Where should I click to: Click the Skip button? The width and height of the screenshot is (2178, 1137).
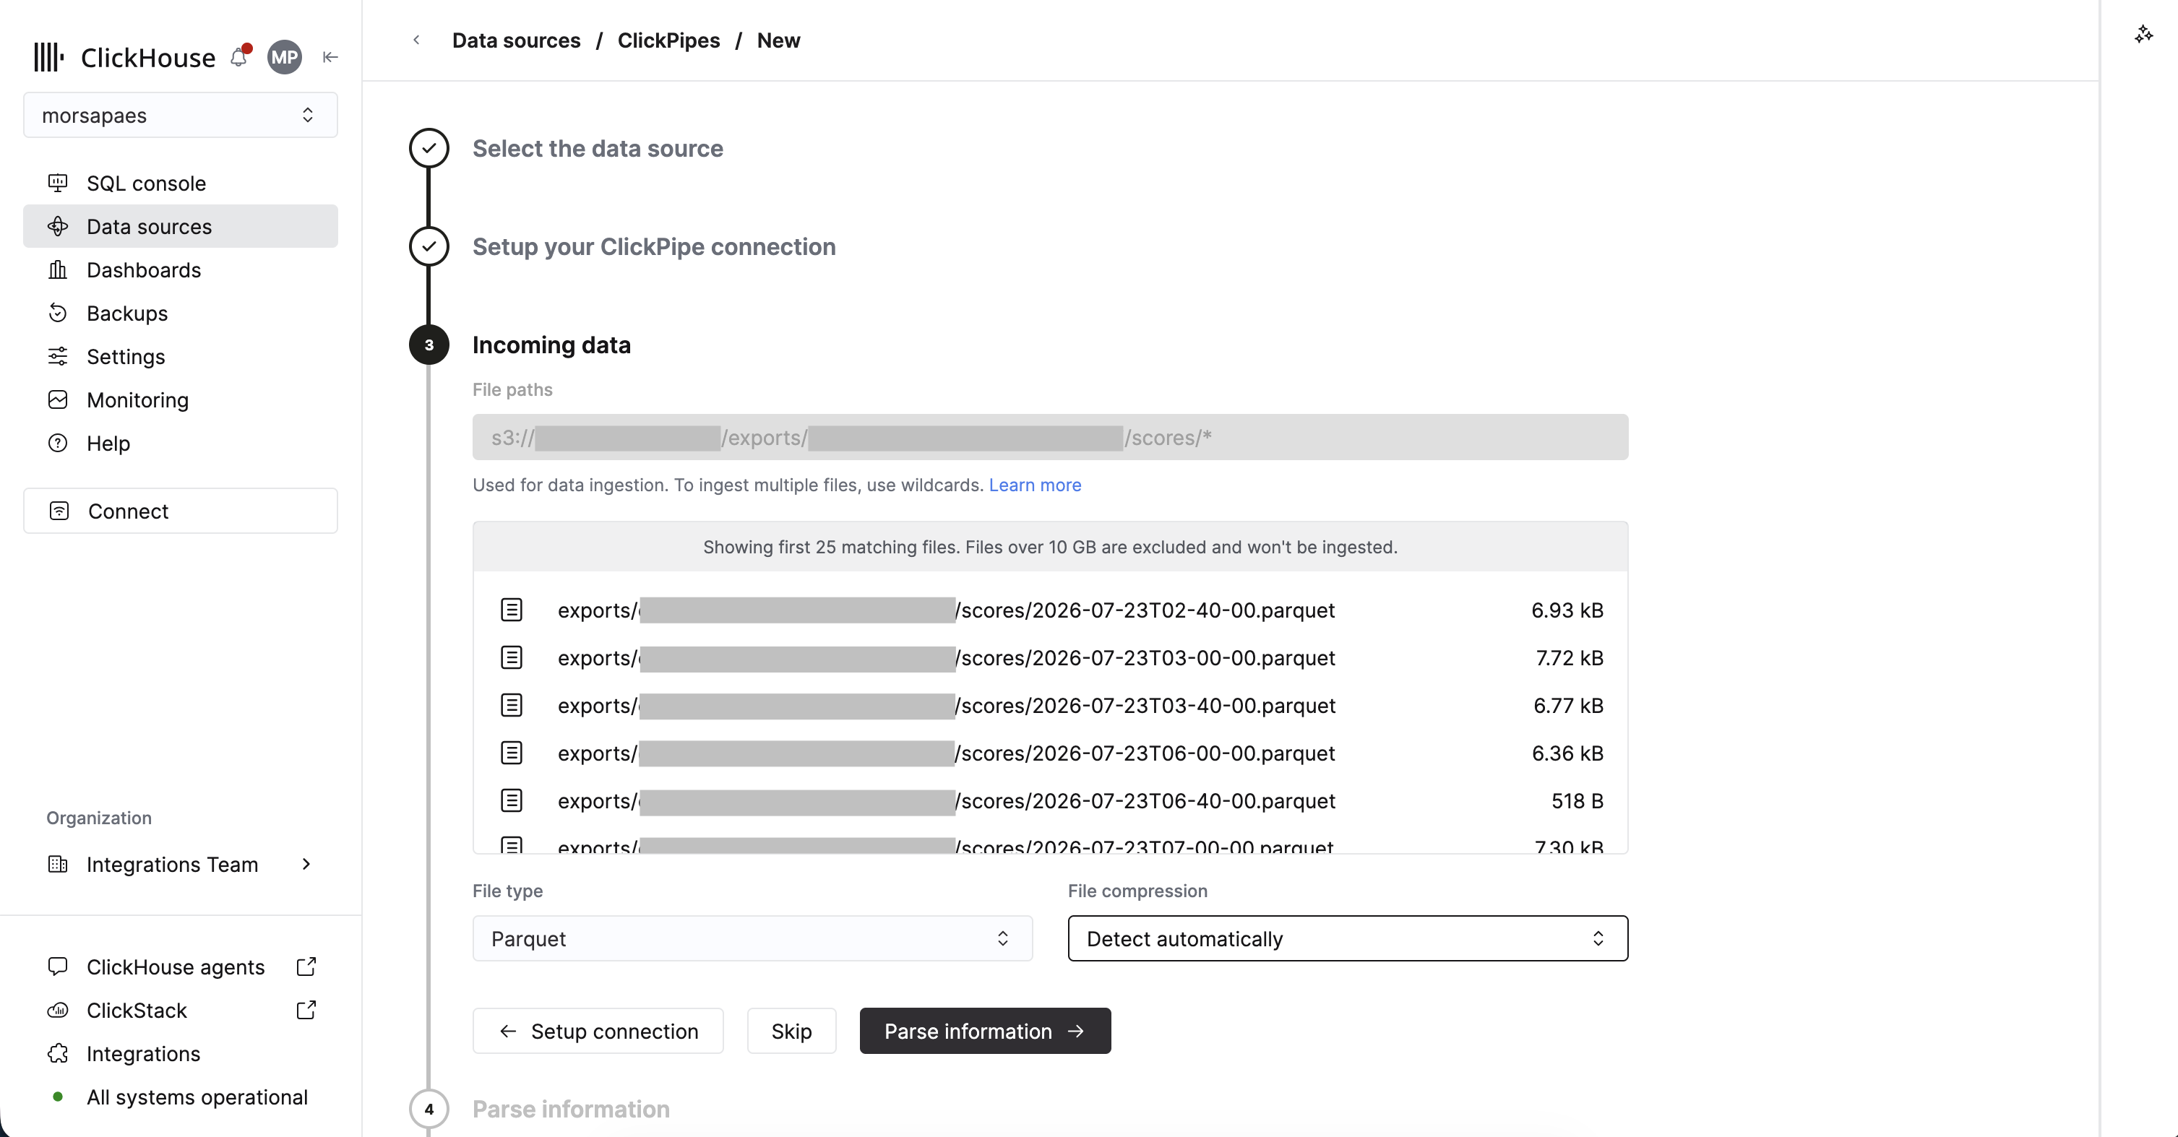click(x=791, y=1031)
